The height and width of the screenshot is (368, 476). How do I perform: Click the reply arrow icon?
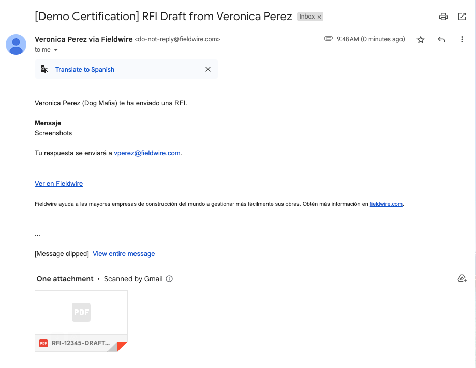coord(441,40)
